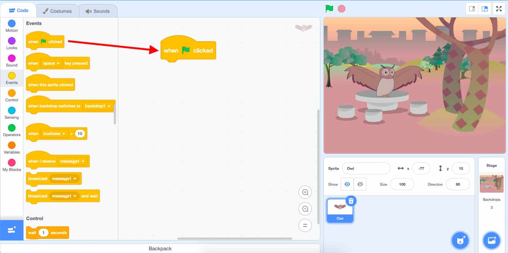Open the space key dropdown
The height and width of the screenshot is (253, 508).
click(52, 64)
